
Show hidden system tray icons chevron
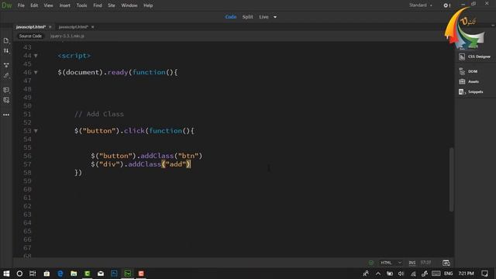pos(378,274)
